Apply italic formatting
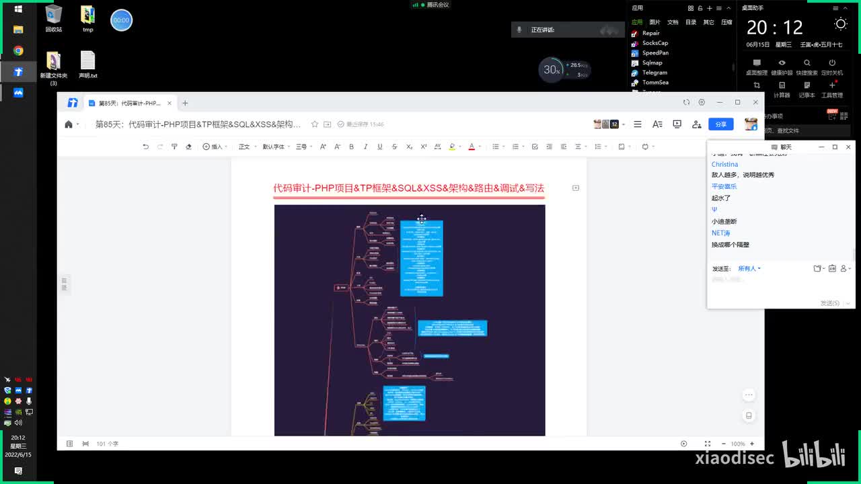 coord(365,147)
